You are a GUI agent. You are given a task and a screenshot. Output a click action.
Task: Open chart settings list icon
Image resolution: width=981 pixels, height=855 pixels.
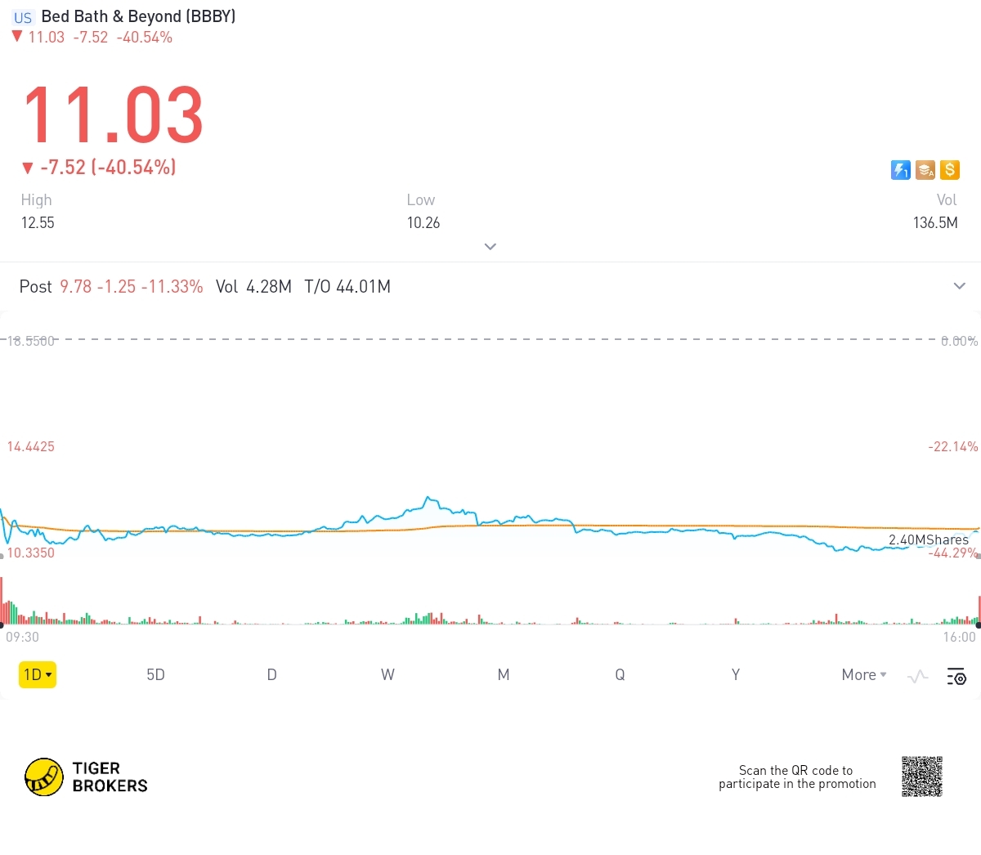tap(956, 676)
